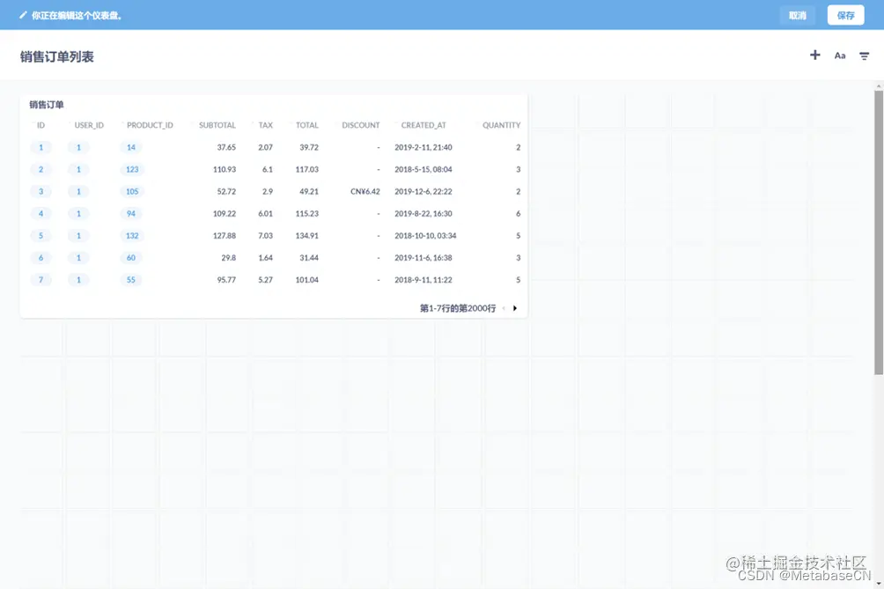Image resolution: width=884 pixels, height=589 pixels.
Task: Open the dashboard filter icon
Action: 864,55
